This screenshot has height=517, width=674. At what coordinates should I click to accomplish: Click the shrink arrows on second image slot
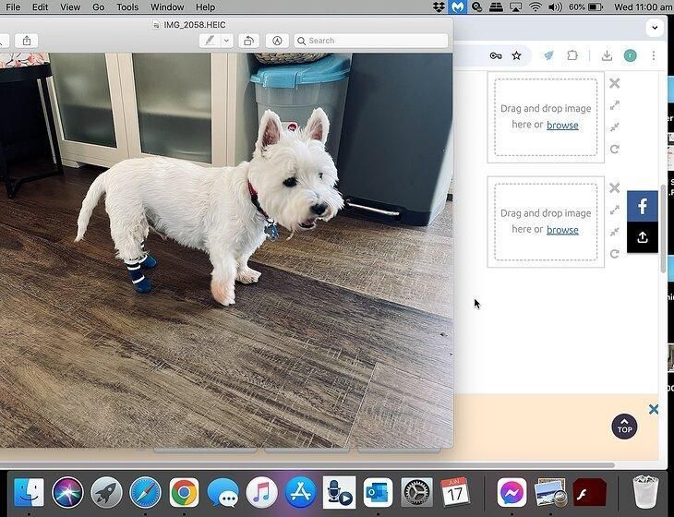pos(615,232)
